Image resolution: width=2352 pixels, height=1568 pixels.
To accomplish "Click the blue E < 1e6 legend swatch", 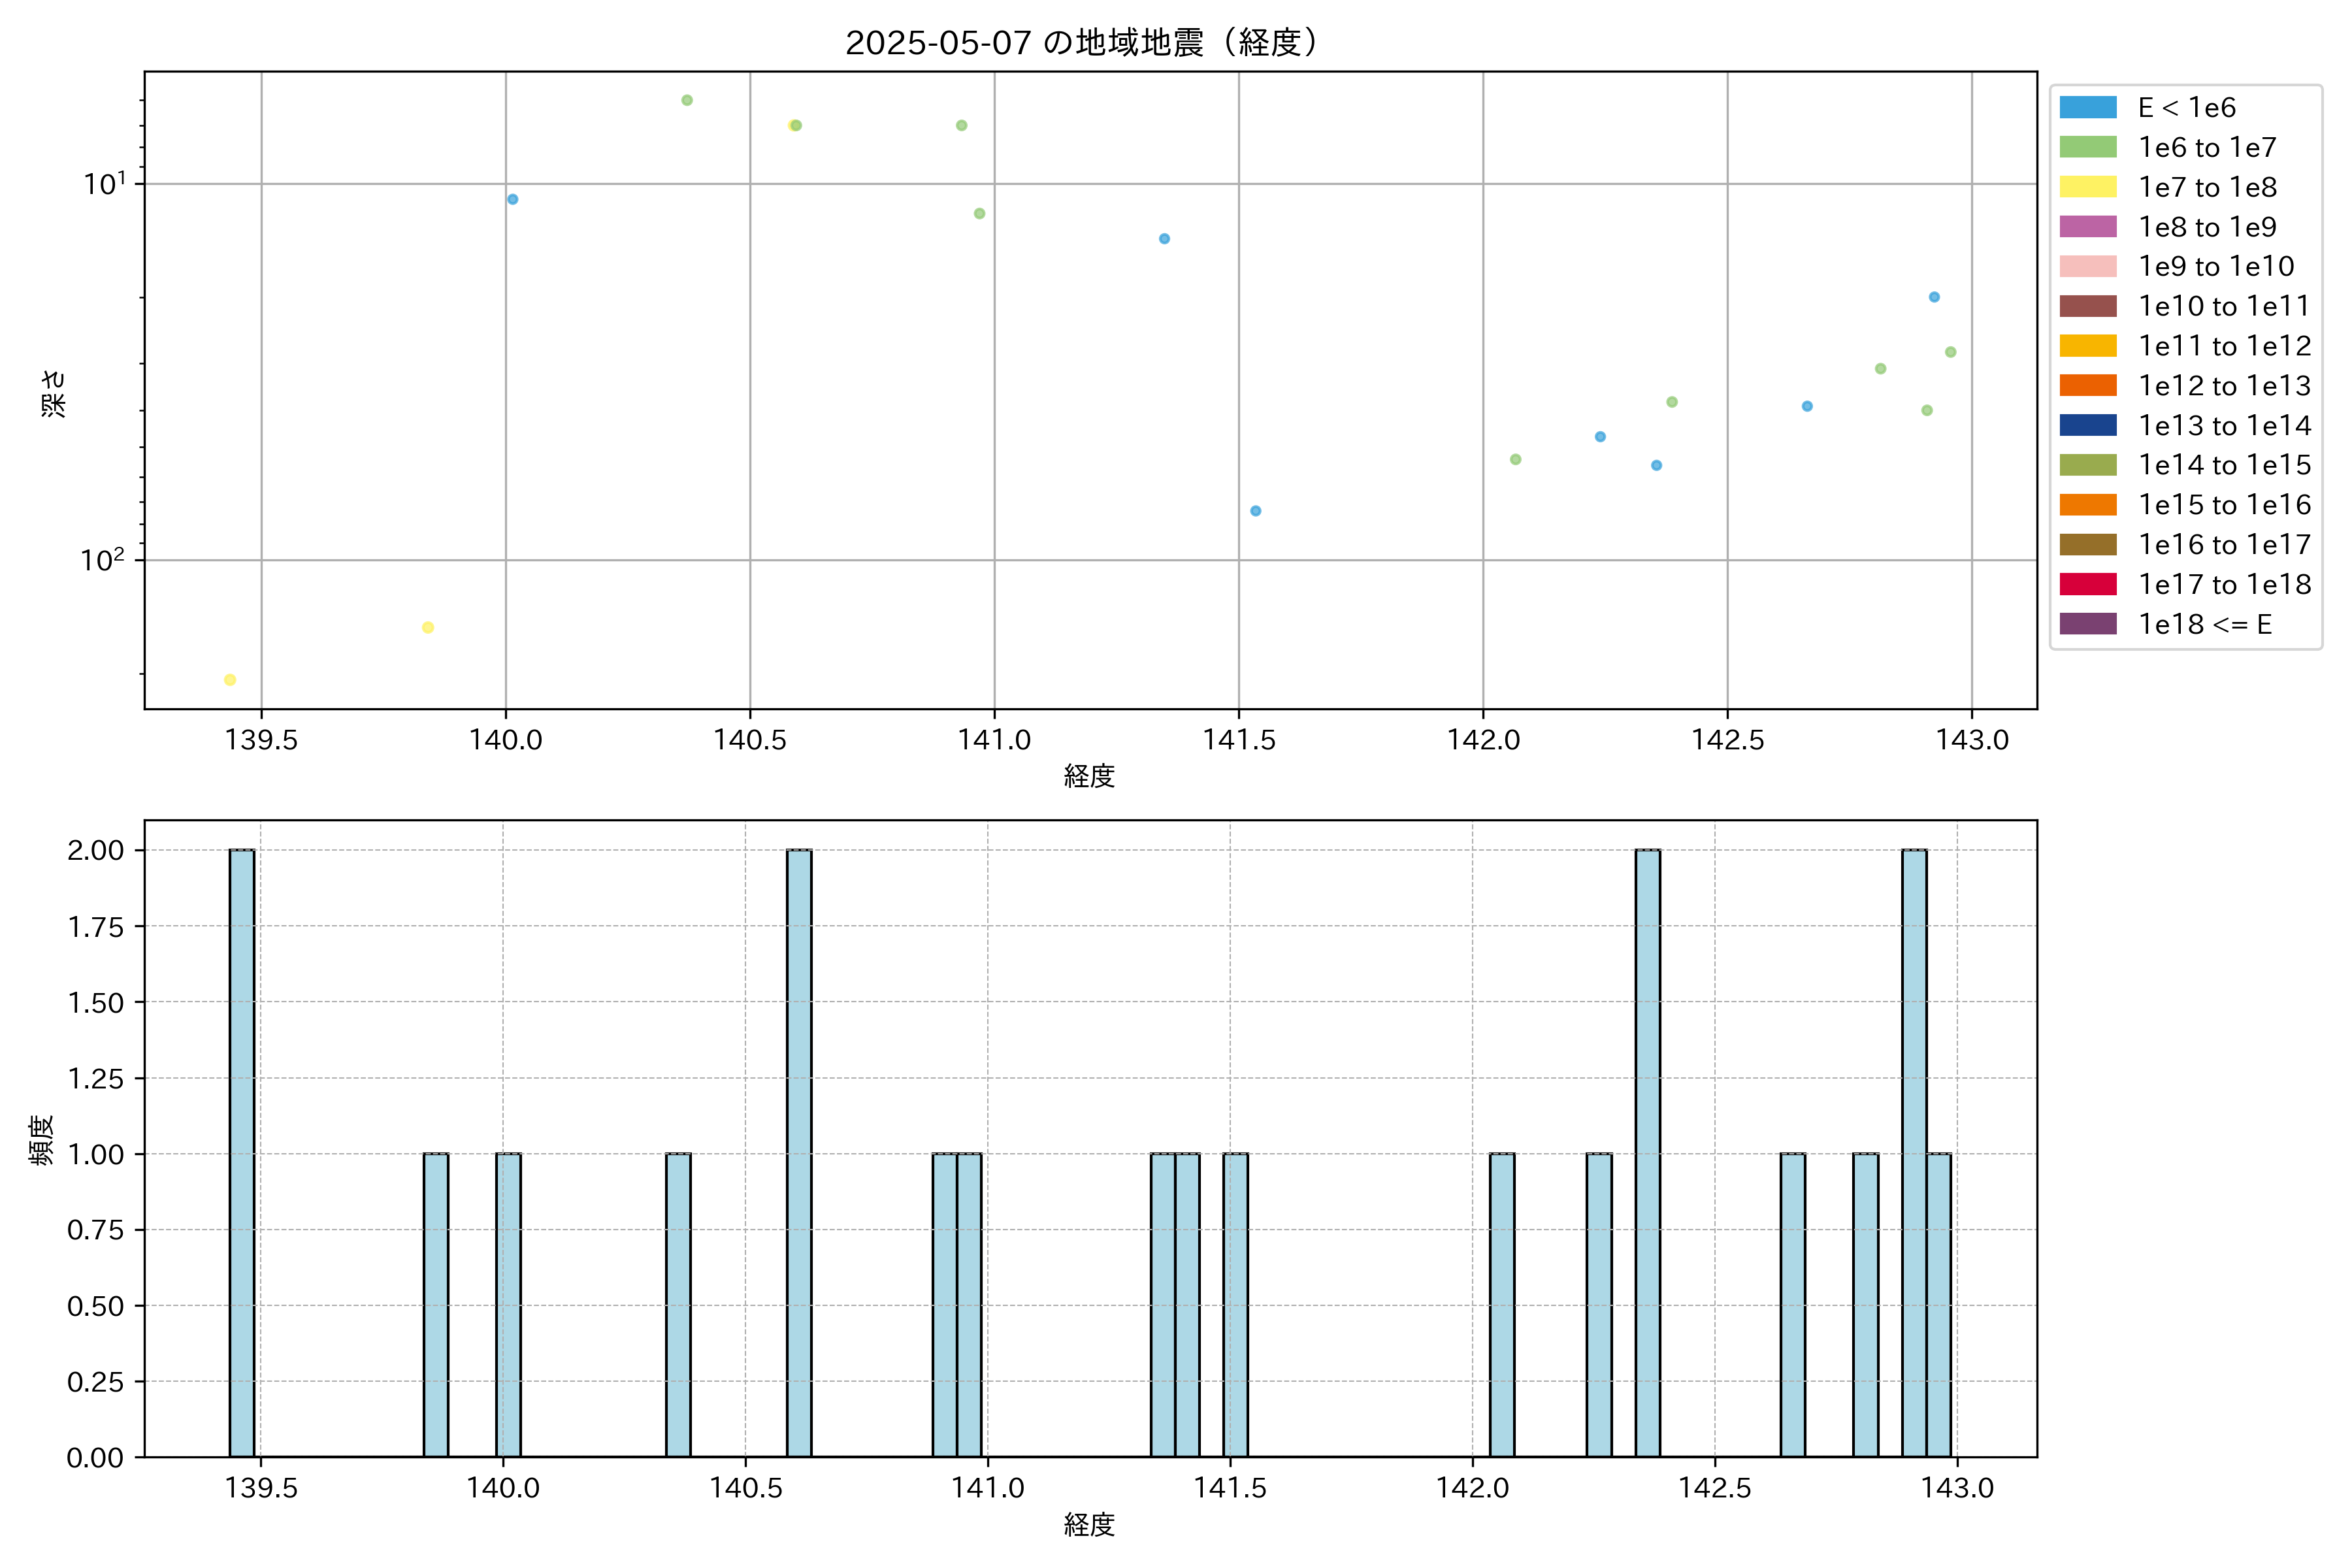I will coord(2088,108).
